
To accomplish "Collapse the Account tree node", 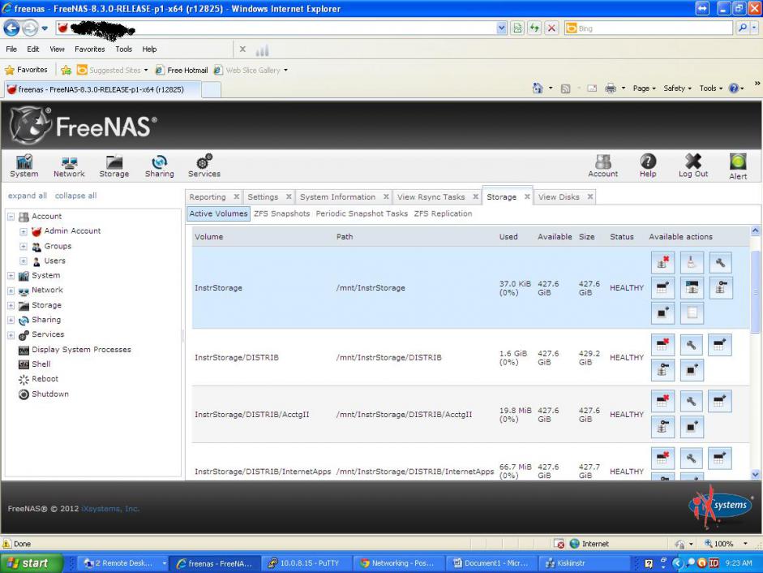I will (x=11, y=217).
